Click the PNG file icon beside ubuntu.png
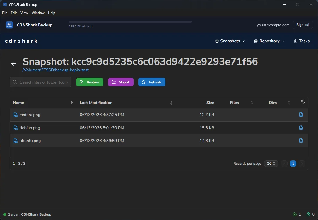Image resolution: width=318 pixels, height=220 pixels. 16,141
